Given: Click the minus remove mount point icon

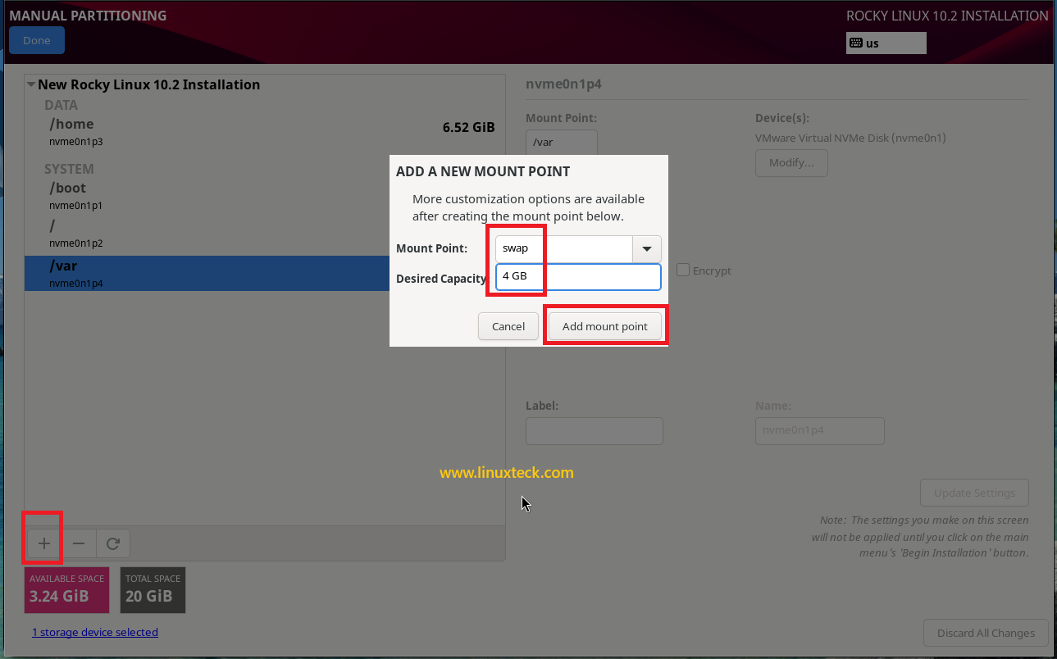Looking at the screenshot, I should click(x=79, y=543).
